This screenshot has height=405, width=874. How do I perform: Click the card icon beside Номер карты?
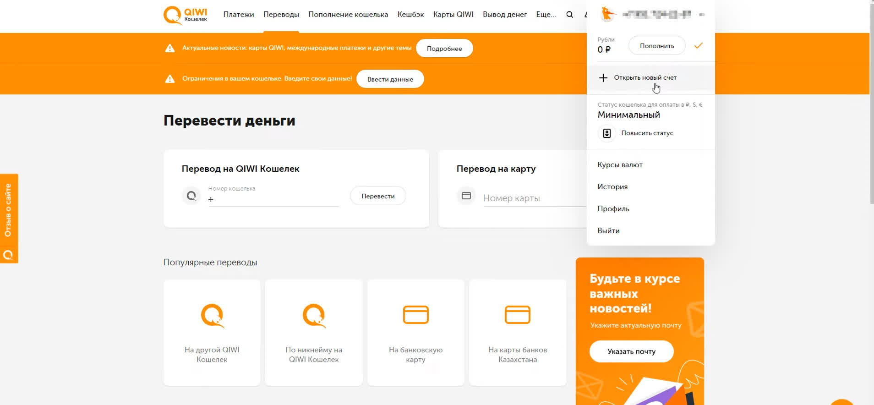click(466, 196)
